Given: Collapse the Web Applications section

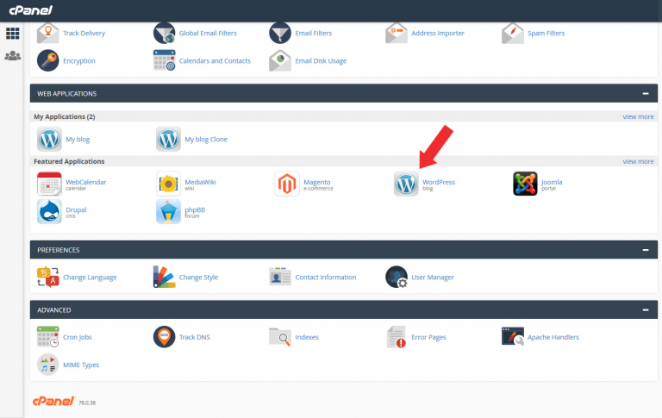Looking at the screenshot, I should (x=645, y=93).
